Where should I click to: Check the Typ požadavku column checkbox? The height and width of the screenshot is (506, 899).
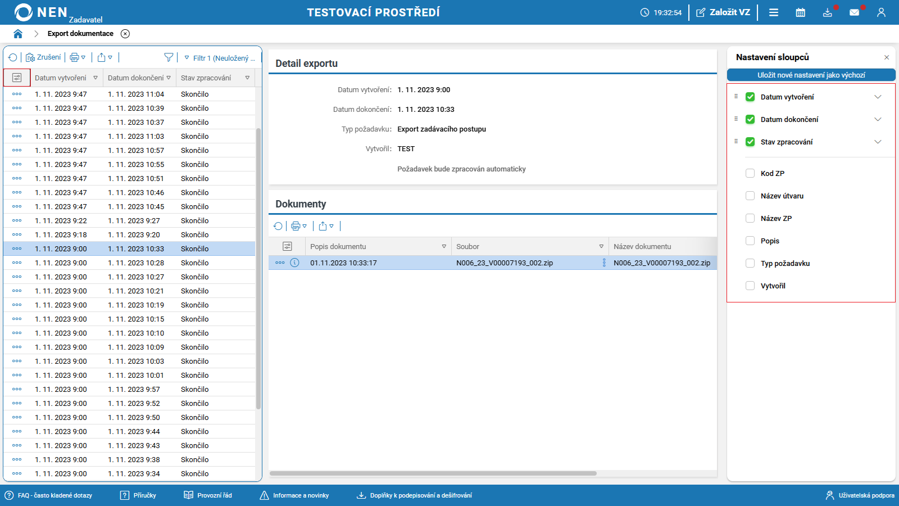[750, 263]
